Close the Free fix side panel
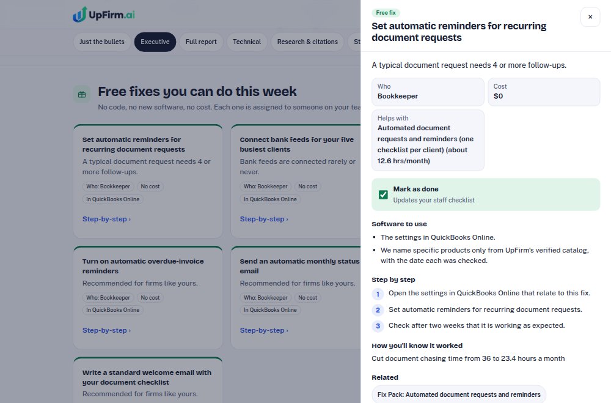The width and height of the screenshot is (611, 403). coord(590,17)
